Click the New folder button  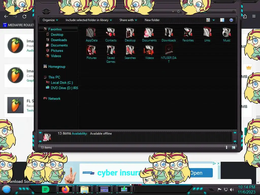(152, 20)
